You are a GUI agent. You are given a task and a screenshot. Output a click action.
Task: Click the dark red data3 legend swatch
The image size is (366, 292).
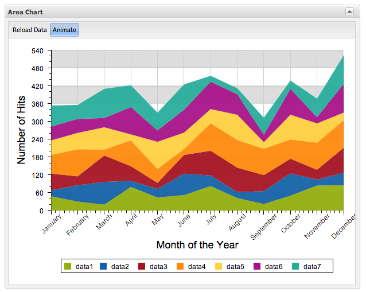tap(142, 266)
